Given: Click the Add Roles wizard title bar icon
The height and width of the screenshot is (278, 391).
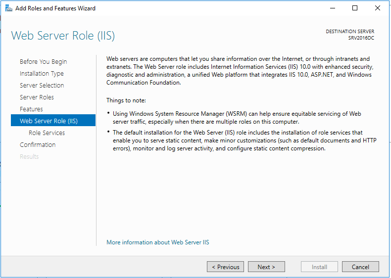Looking at the screenshot, I should coord(8,8).
